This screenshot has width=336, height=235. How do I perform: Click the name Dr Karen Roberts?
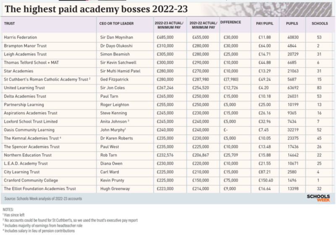tap(117, 138)
